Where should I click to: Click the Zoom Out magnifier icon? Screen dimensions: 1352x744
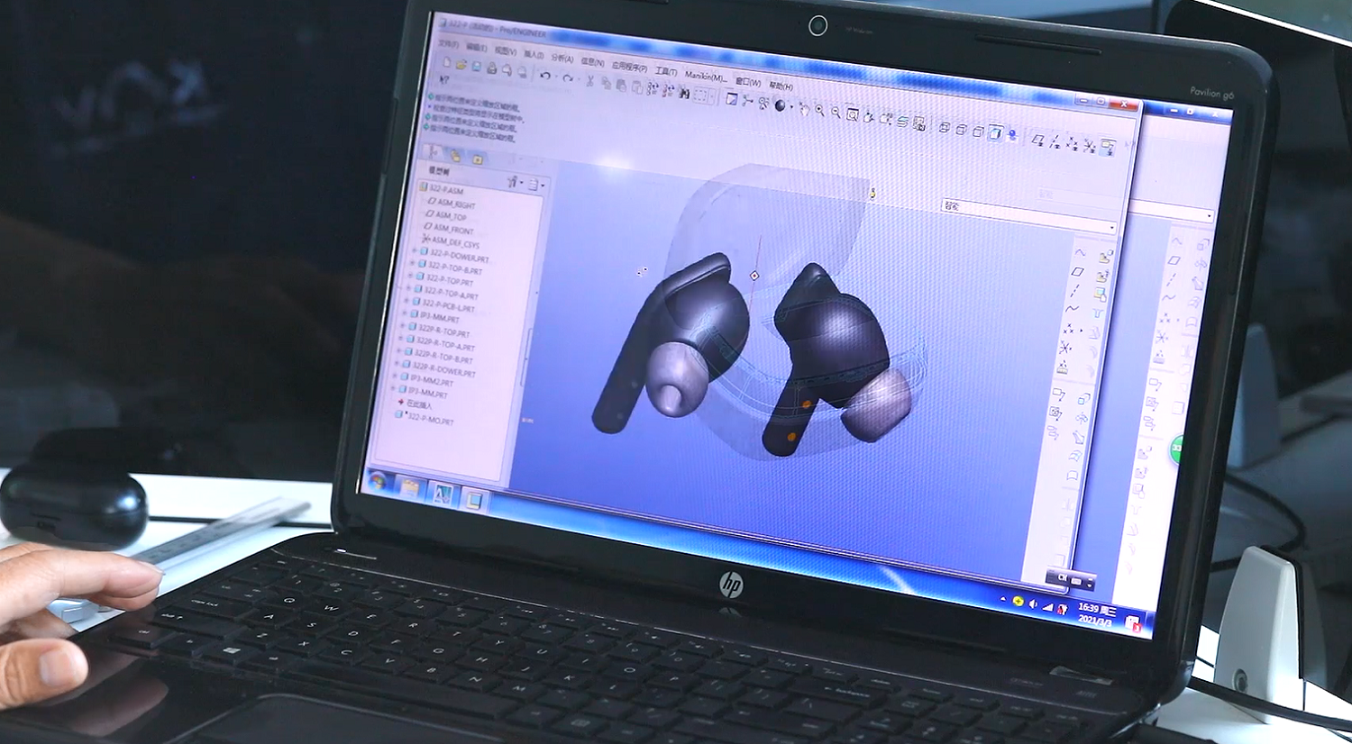[x=836, y=112]
